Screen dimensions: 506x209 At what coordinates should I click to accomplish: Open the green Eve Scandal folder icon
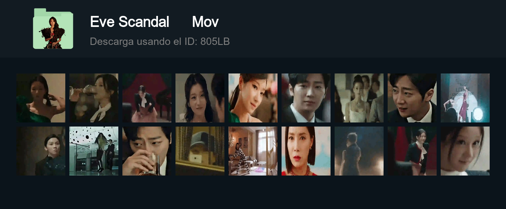tap(53, 29)
